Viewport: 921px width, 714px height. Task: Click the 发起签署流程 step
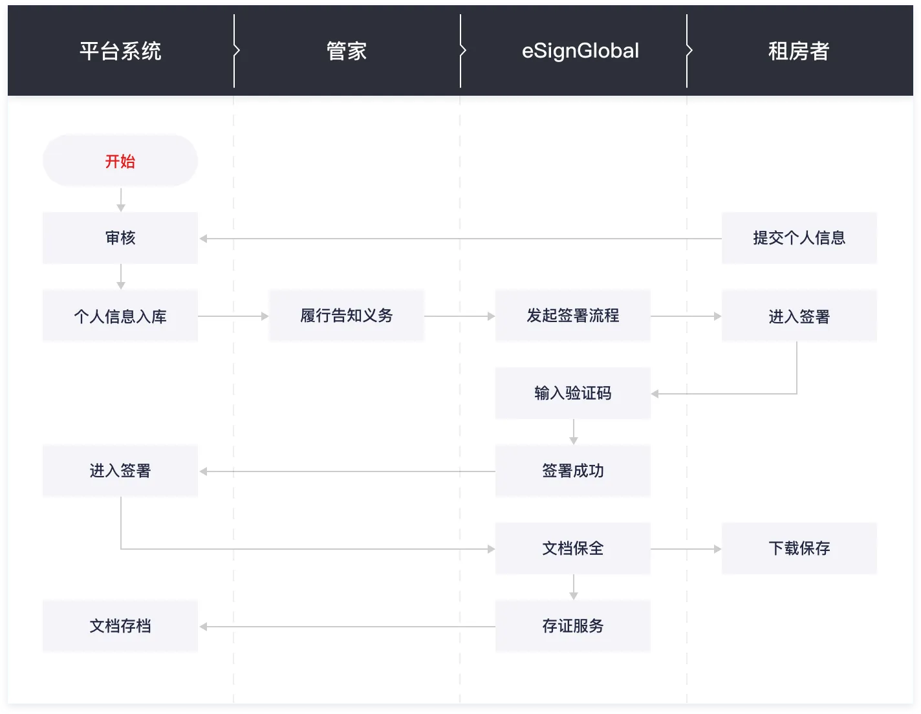pos(573,316)
